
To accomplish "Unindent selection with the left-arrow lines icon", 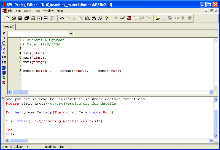I will pos(4,62).
